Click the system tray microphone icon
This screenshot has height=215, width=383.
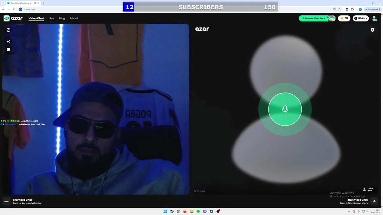(359, 211)
